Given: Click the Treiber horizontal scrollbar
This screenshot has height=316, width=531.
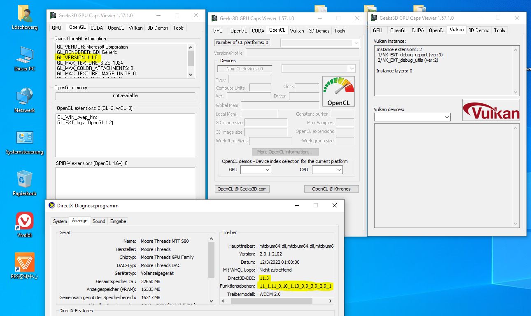Looking at the screenshot, I should [277, 301].
